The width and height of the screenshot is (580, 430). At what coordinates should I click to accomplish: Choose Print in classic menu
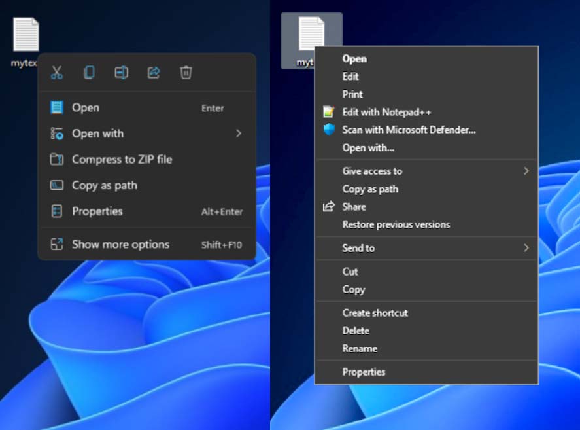(x=426, y=94)
